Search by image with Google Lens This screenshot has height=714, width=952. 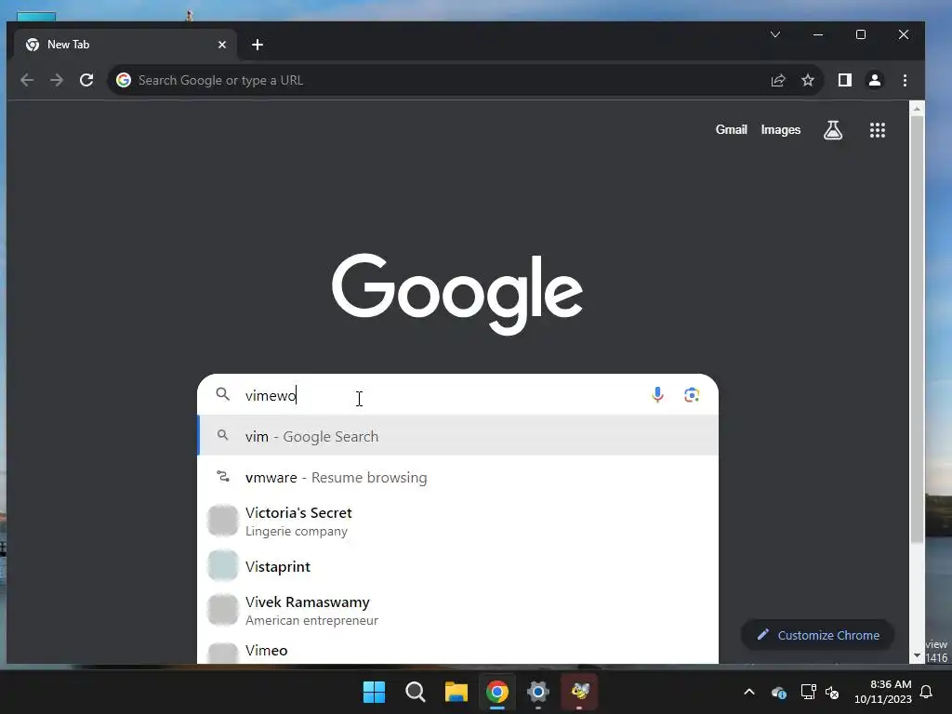(692, 394)
